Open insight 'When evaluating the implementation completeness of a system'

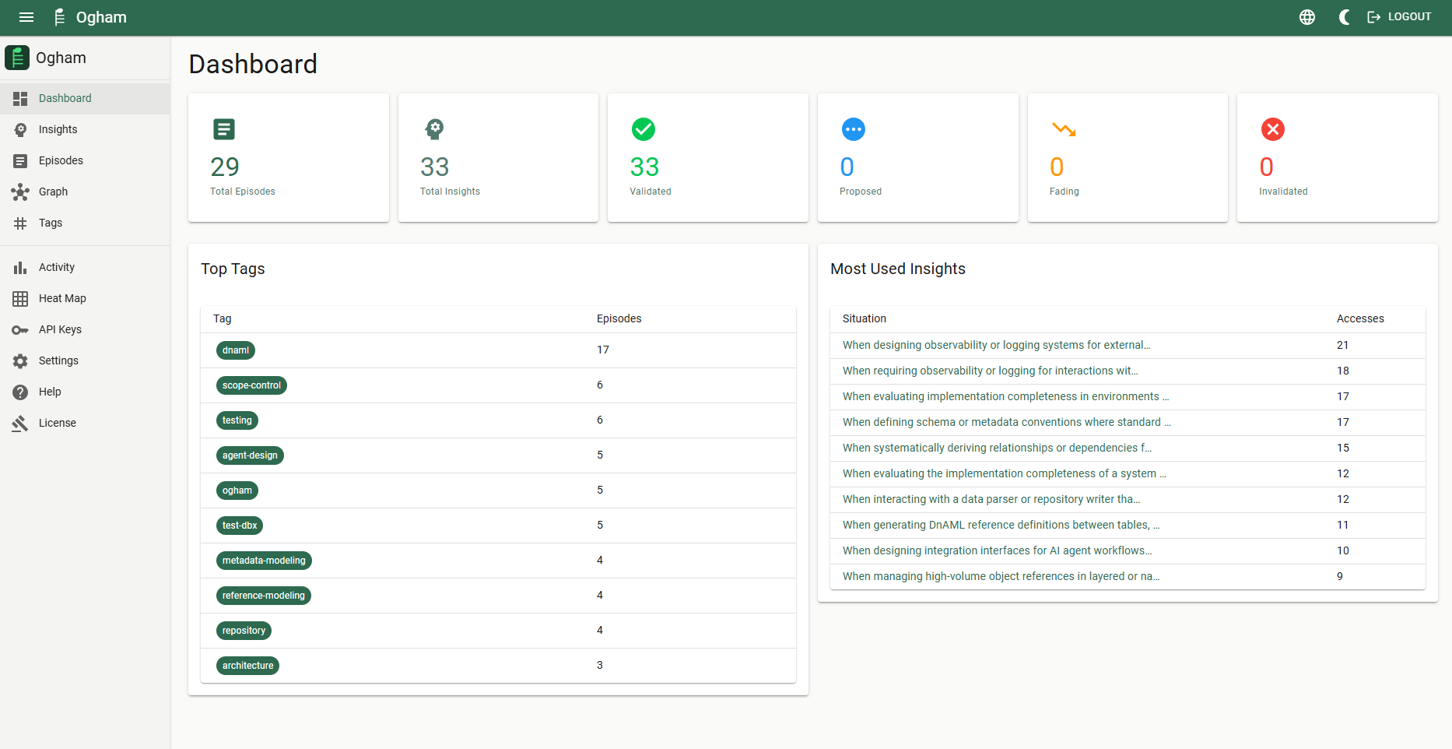[x=1004, y=473]
